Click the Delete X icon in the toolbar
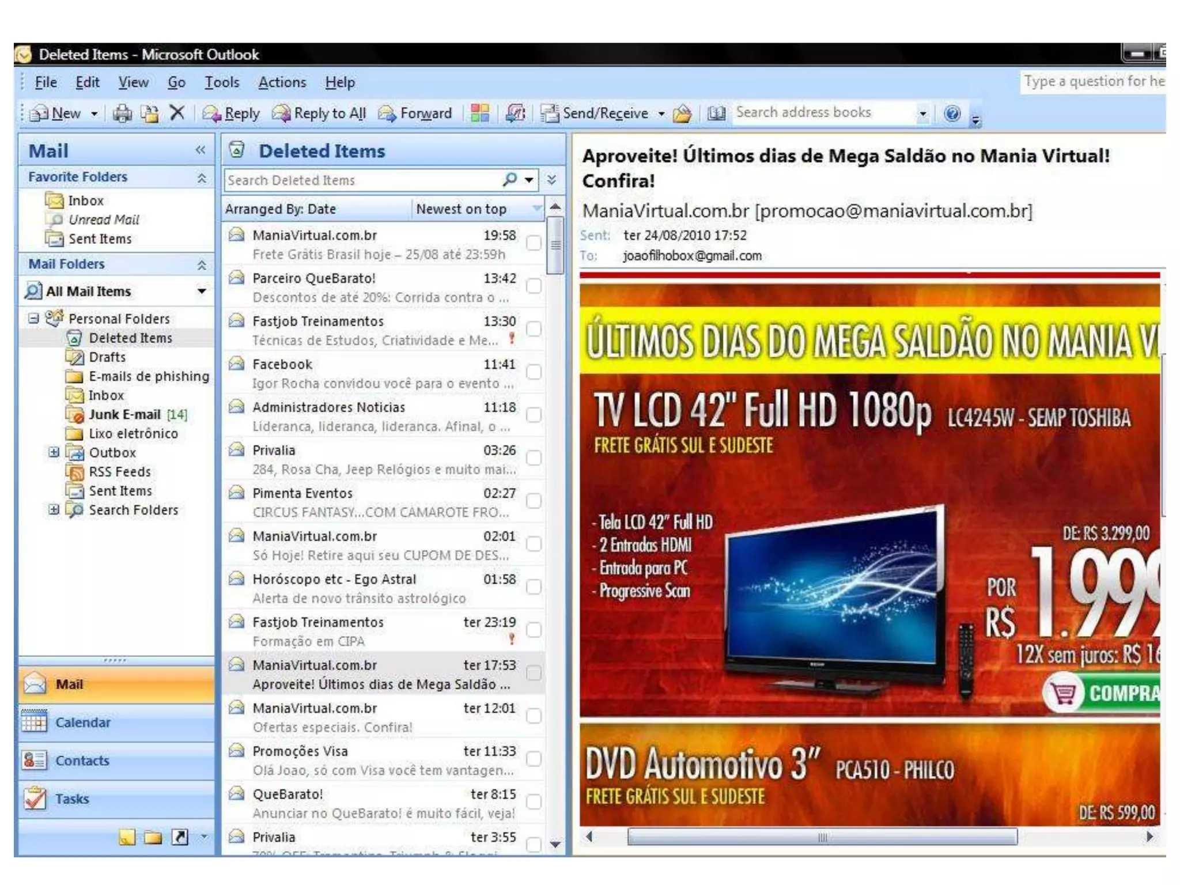The image size is (1180, 885). 177,112
